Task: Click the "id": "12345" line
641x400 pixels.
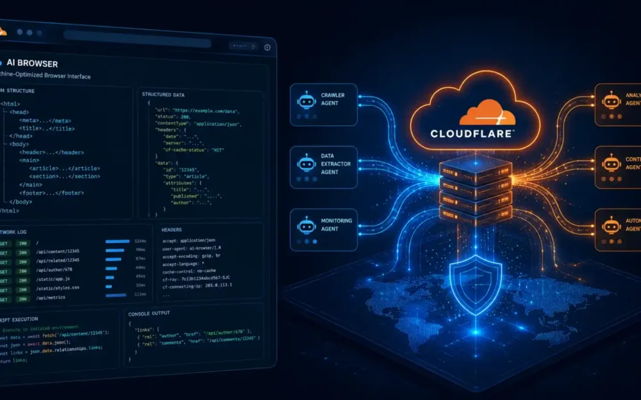Action: tap(181, 170)
